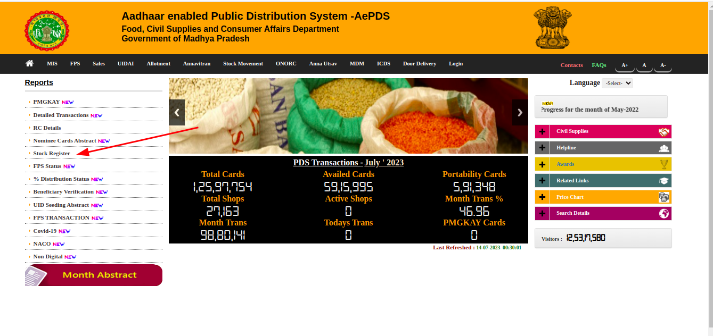
Task: Open the ONORC menu item
Action: [x=286, y=63]
